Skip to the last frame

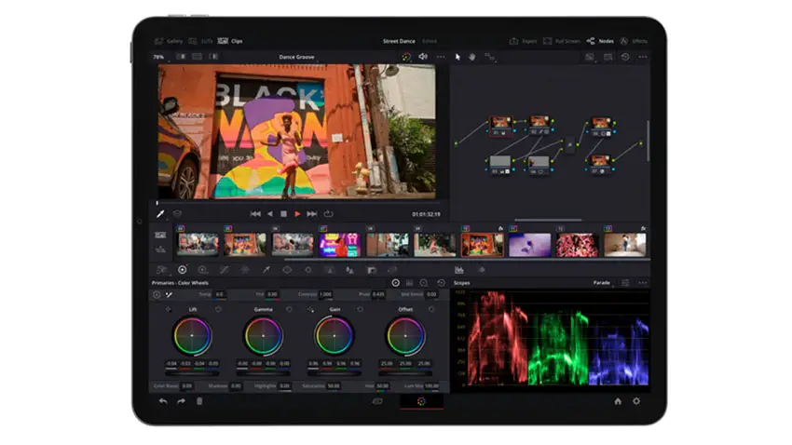pyautogui.click(x=312, y=214)
